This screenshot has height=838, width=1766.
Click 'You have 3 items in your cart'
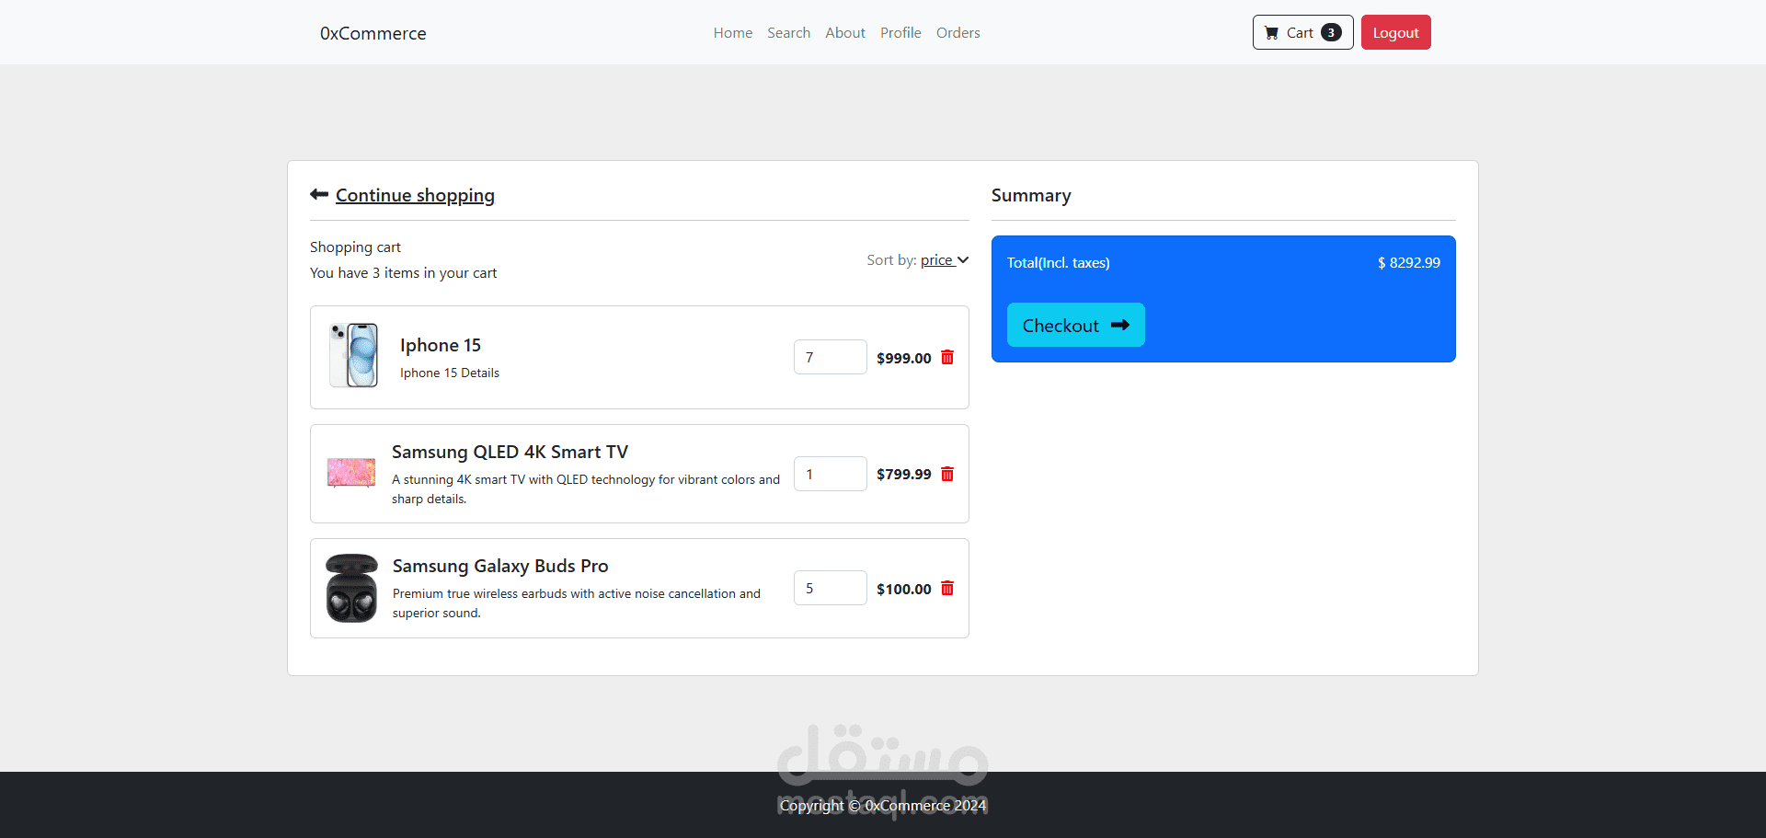(403, 272)
